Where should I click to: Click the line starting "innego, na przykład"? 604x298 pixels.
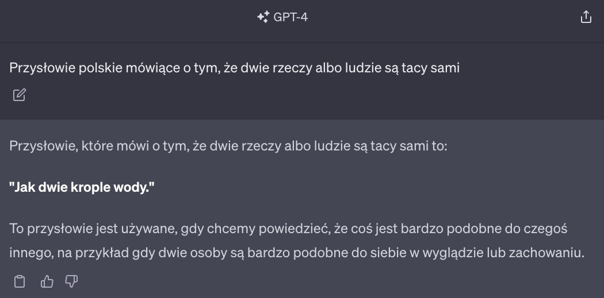click(x=297, y=253)
